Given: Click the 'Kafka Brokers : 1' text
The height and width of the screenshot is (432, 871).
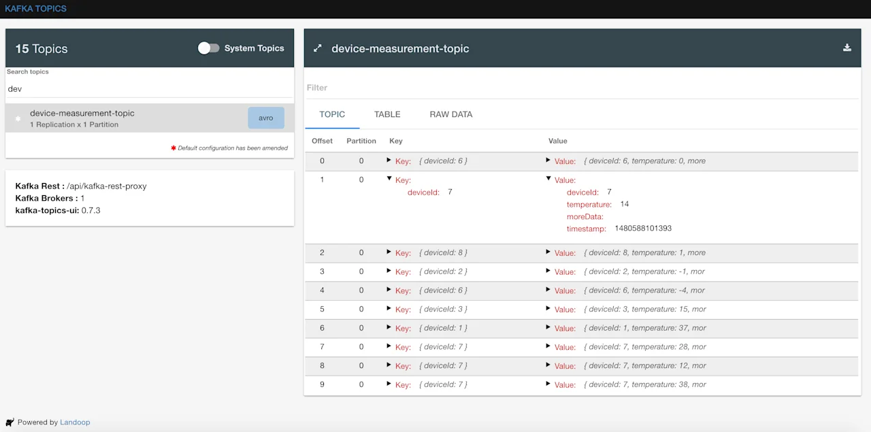Looking at the screenshot, I should 50,198.
